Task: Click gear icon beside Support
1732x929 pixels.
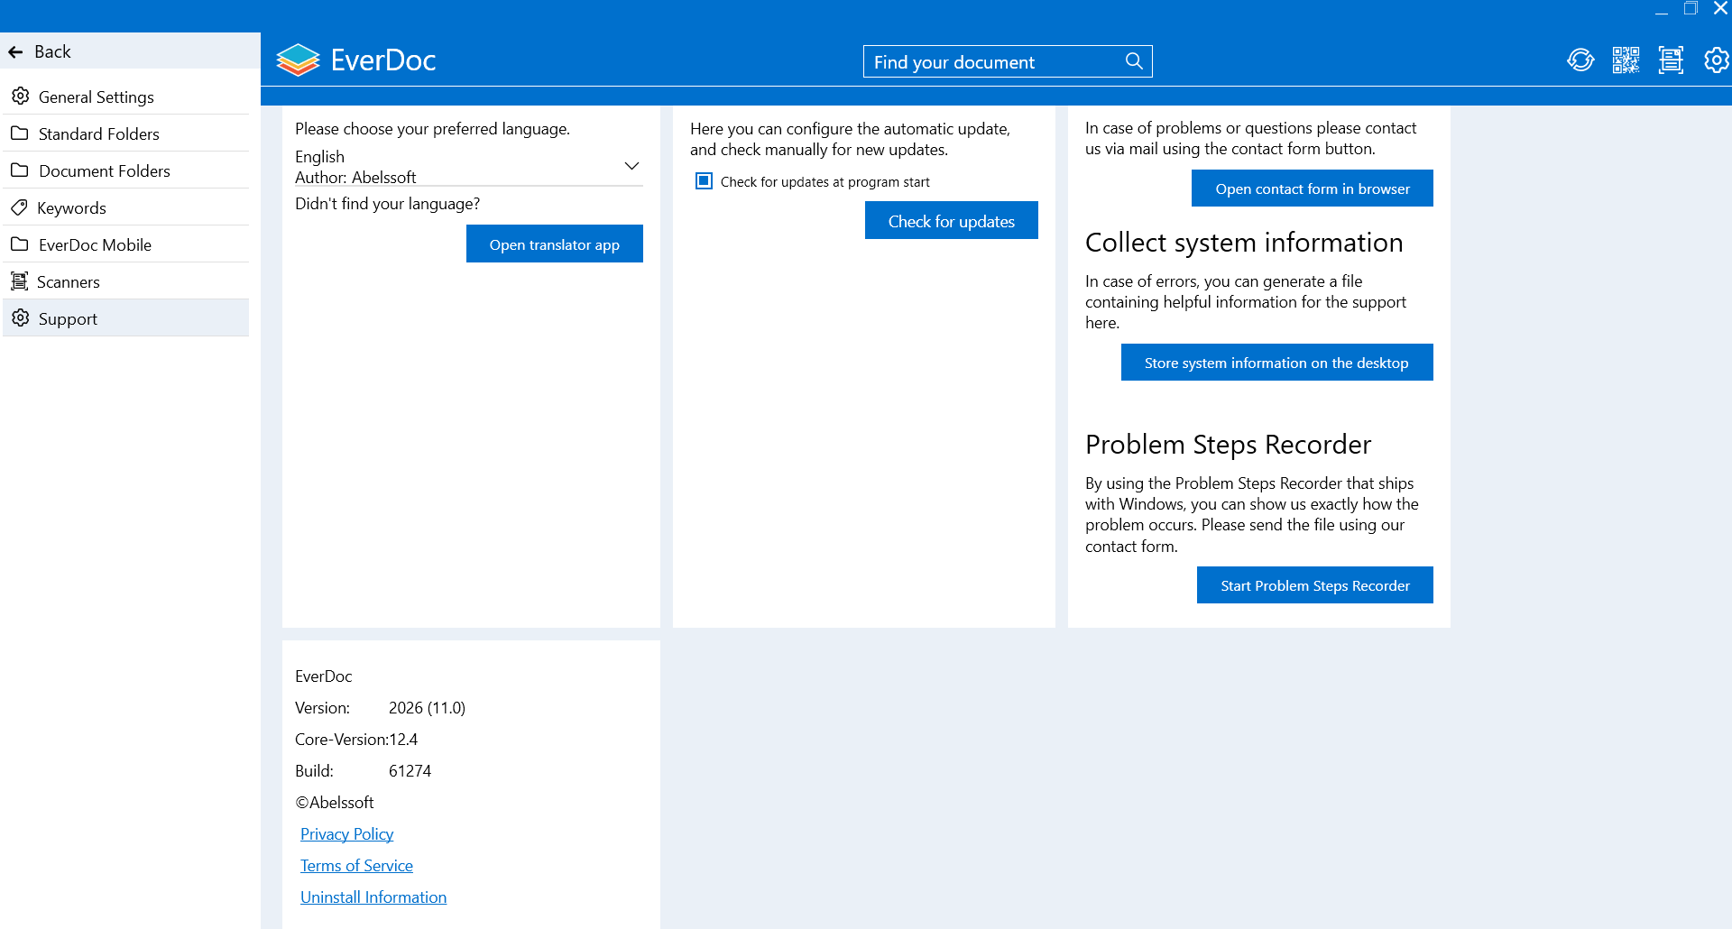Action: (x=20, y=317)
